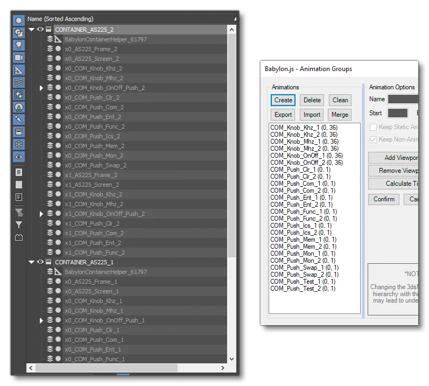Image resolution: width=429 pixels, height=386 pixels.
Task: Click the Calculate Time button
Action: point(393,184)
